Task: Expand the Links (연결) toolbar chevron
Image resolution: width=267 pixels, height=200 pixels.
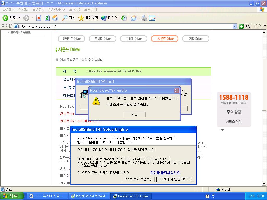Action: click(x=265, y=25)
